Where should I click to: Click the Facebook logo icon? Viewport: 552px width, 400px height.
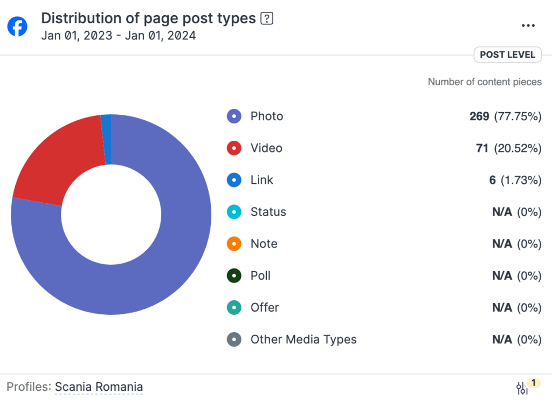pos(17,26)
